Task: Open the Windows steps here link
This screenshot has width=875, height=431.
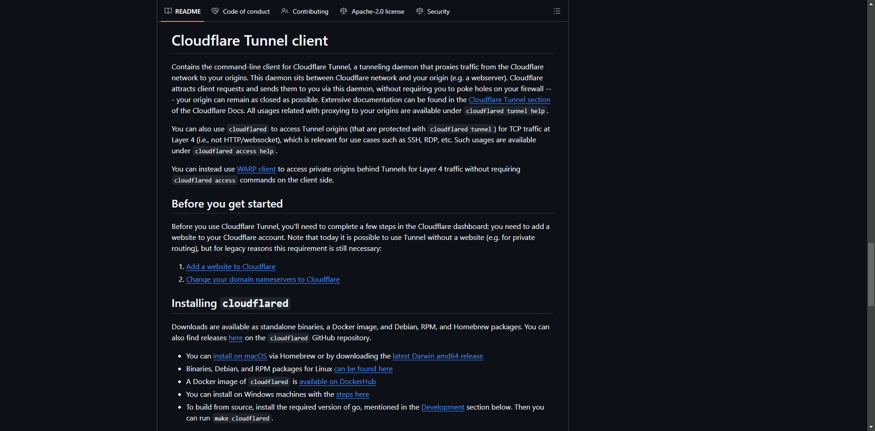Action: coord(352,394)
